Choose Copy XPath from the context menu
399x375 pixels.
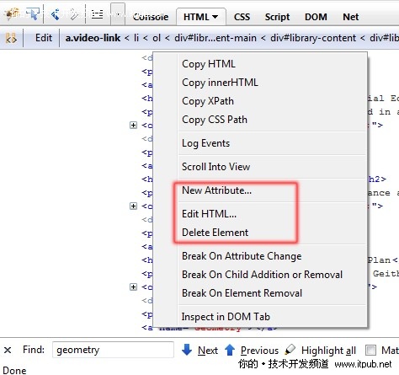208,101
